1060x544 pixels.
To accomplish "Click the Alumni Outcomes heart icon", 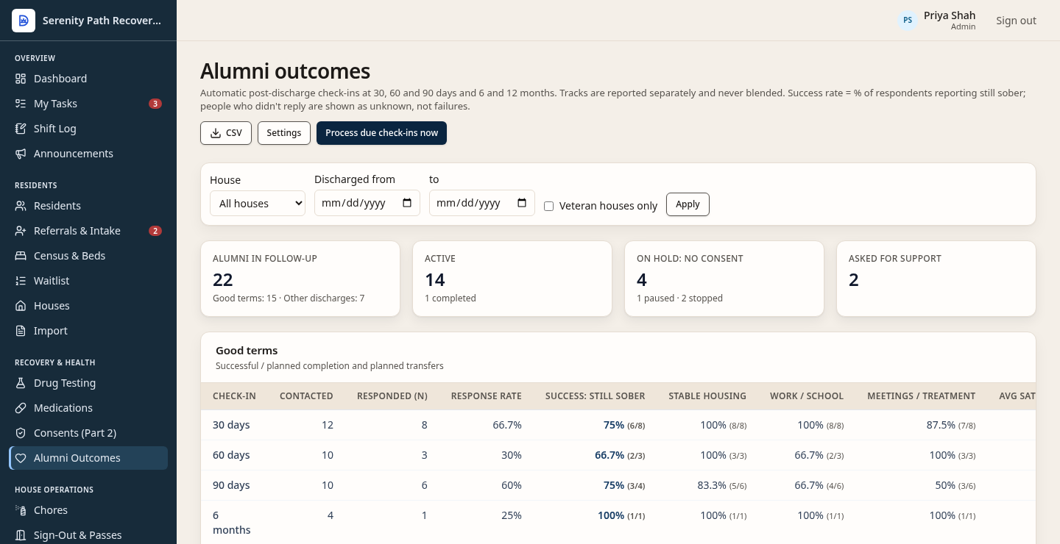I will click(21, 458).
